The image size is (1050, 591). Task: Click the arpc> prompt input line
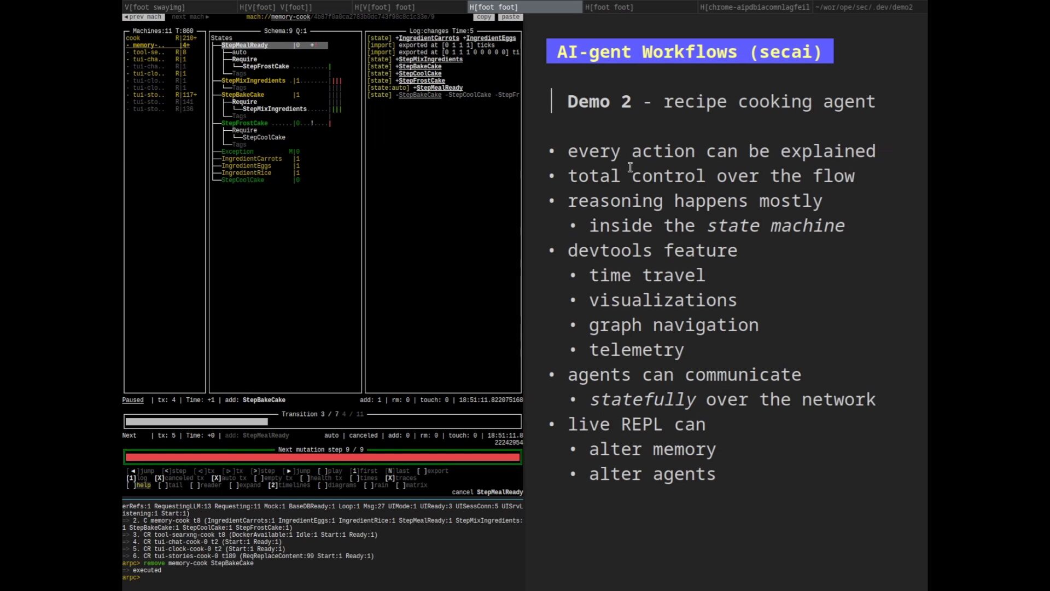pos(322,578)
